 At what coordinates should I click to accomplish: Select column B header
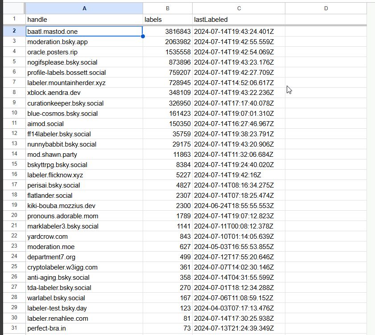tap(167, 8)
